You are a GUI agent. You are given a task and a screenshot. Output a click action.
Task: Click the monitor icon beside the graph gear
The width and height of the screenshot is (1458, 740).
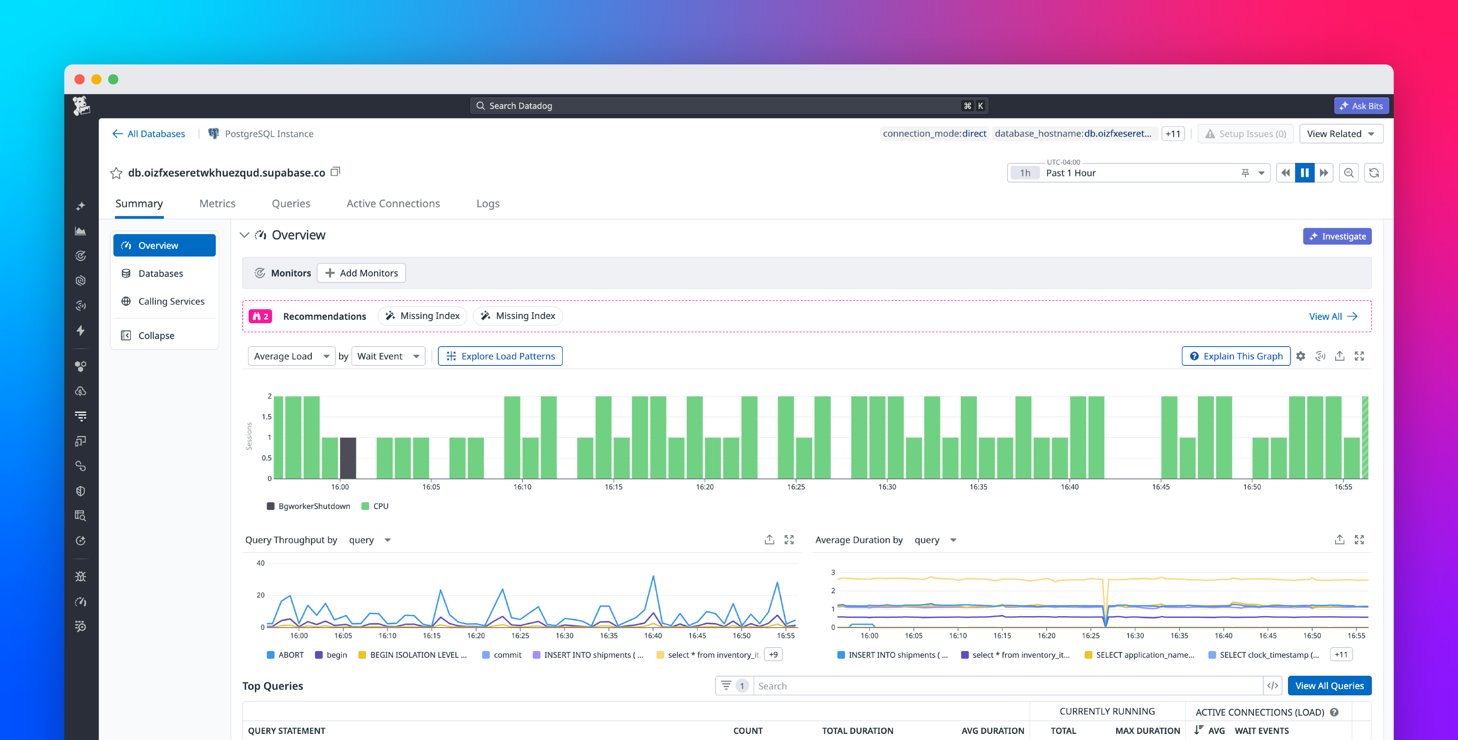[x=1320, y=357]
